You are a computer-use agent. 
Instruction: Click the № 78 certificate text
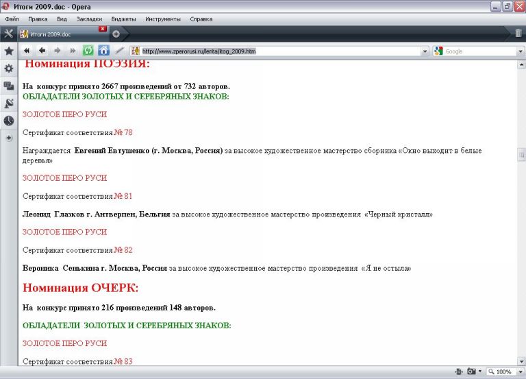123,132
